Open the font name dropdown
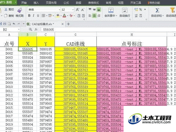Image resolution: width=176 pixels, height=132 pixels. [x=59, y=10]
